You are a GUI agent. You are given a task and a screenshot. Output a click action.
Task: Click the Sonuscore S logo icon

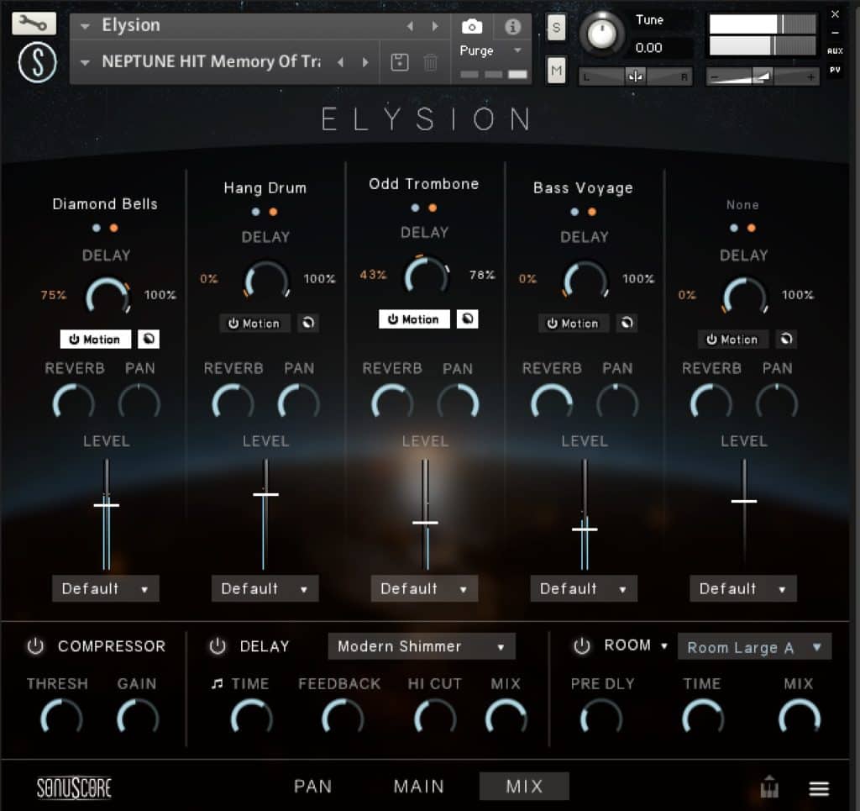pos(37,62)
